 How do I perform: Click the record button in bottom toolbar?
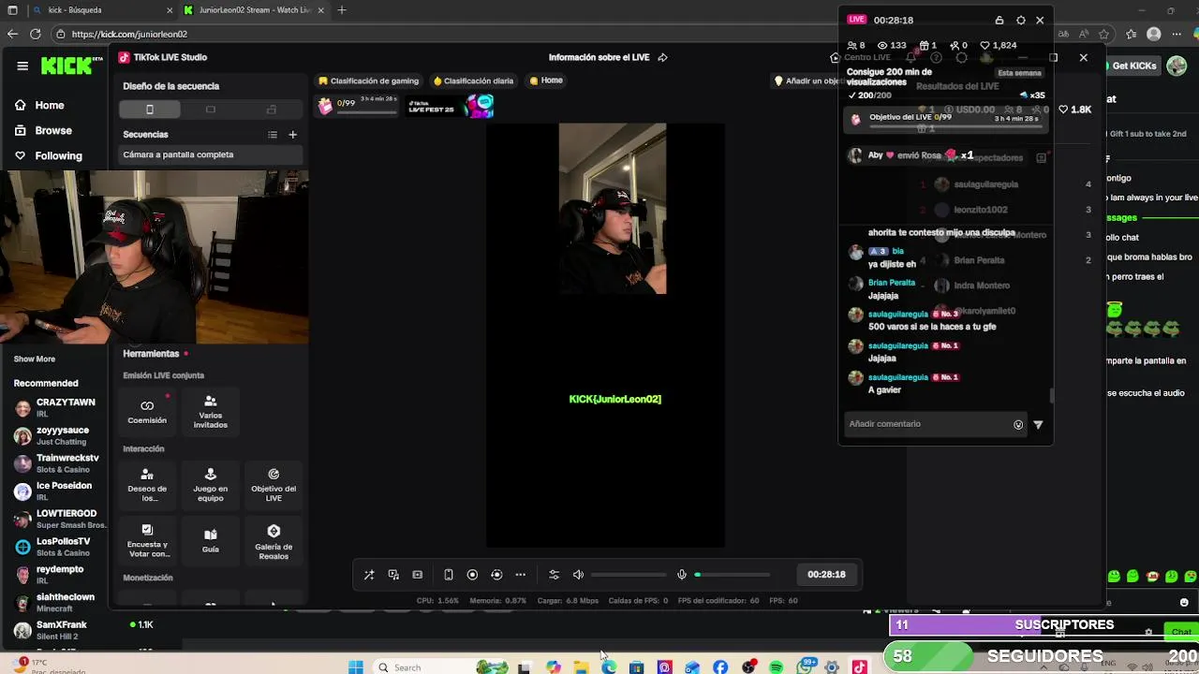click(x=472, y=575)
